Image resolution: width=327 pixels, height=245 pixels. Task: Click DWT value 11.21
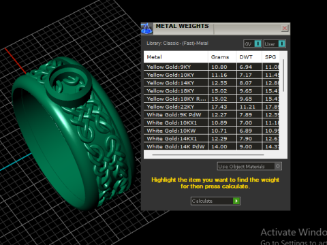(247, 107)
